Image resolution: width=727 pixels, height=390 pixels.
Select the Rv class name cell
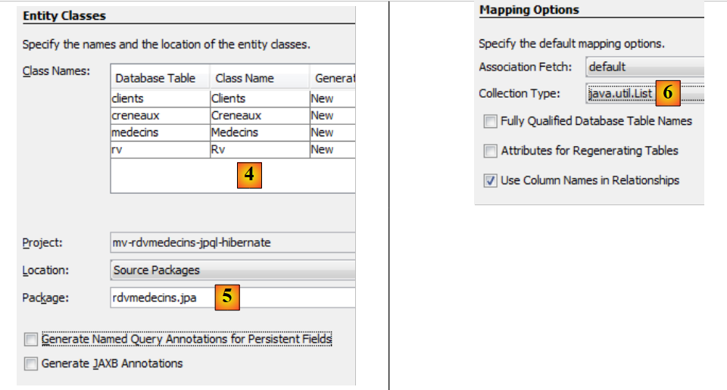(x=257, y=149)
